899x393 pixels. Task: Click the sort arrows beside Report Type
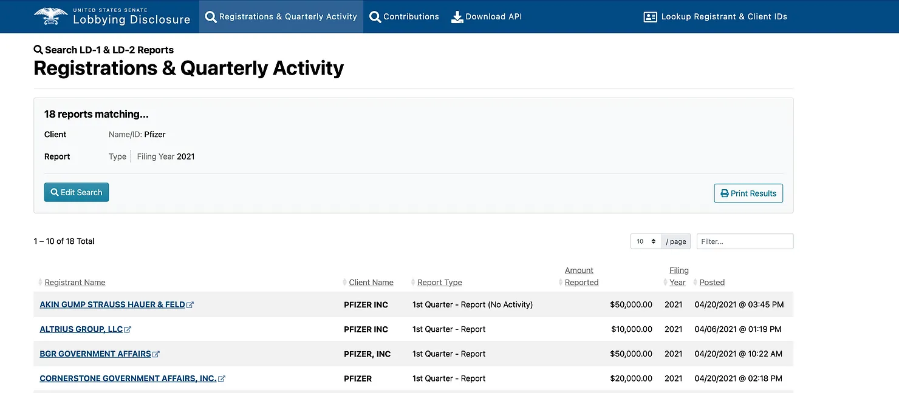[x=413, y=283]
